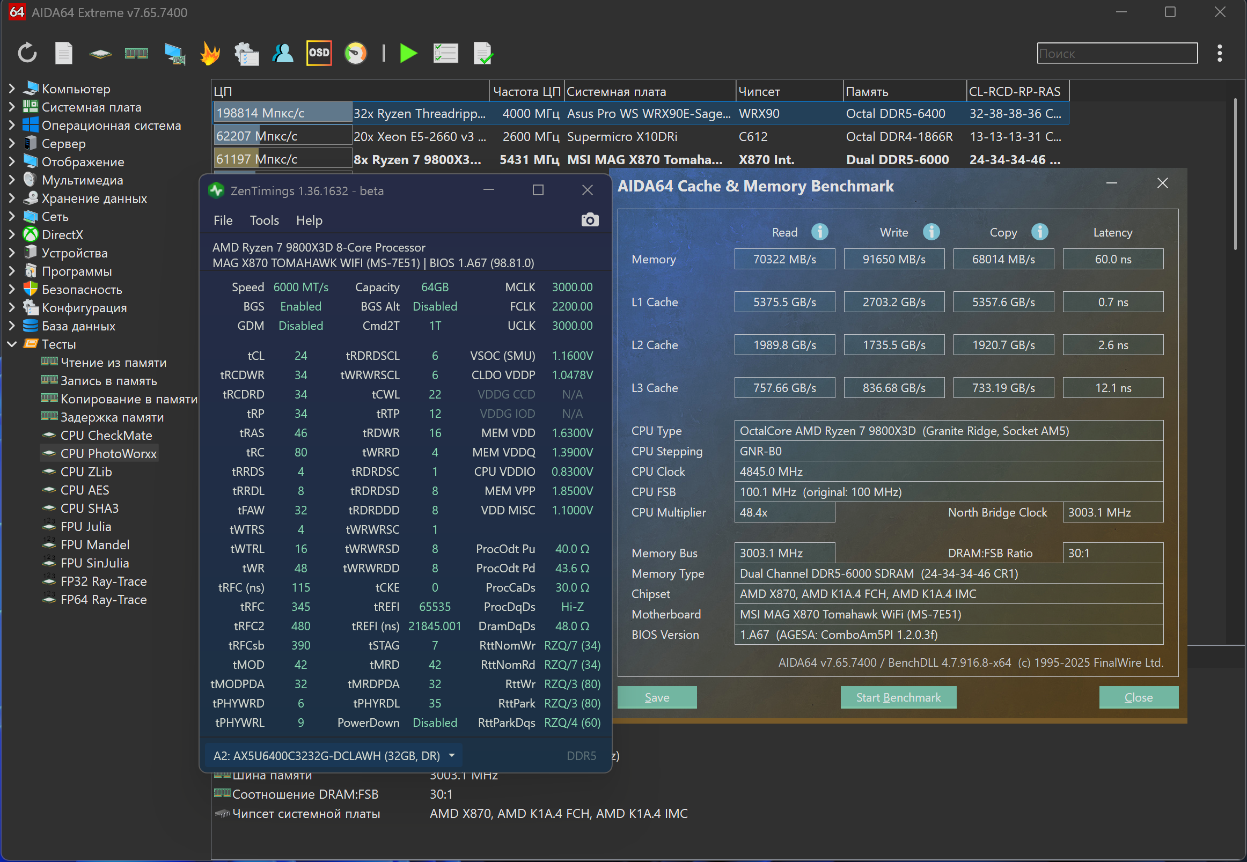Click the Read info icon
This screenshot has width=1247, height=862.
tap(820, 232)
